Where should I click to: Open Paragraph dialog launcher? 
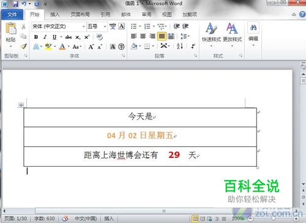coord(195,56)
